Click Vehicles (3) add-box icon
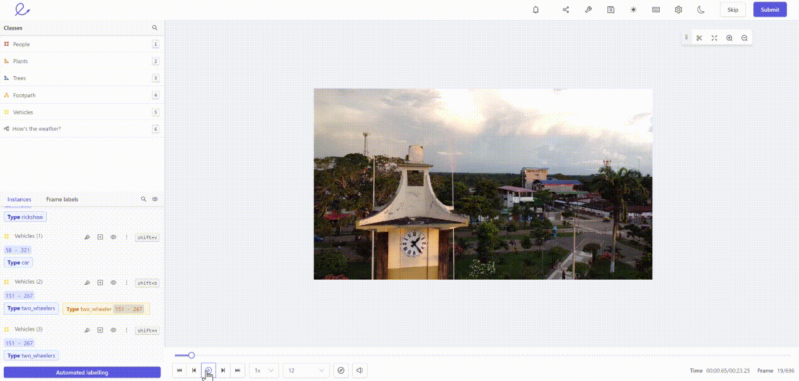Viewport: 799px width, 381px height. (100, 330)
